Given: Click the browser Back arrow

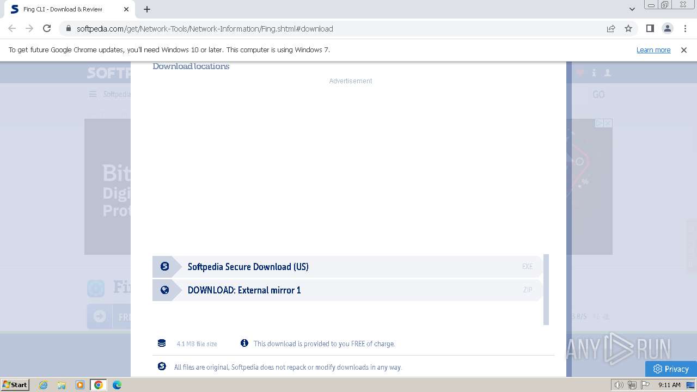Looking at the screenshot, I should point(12,28).
